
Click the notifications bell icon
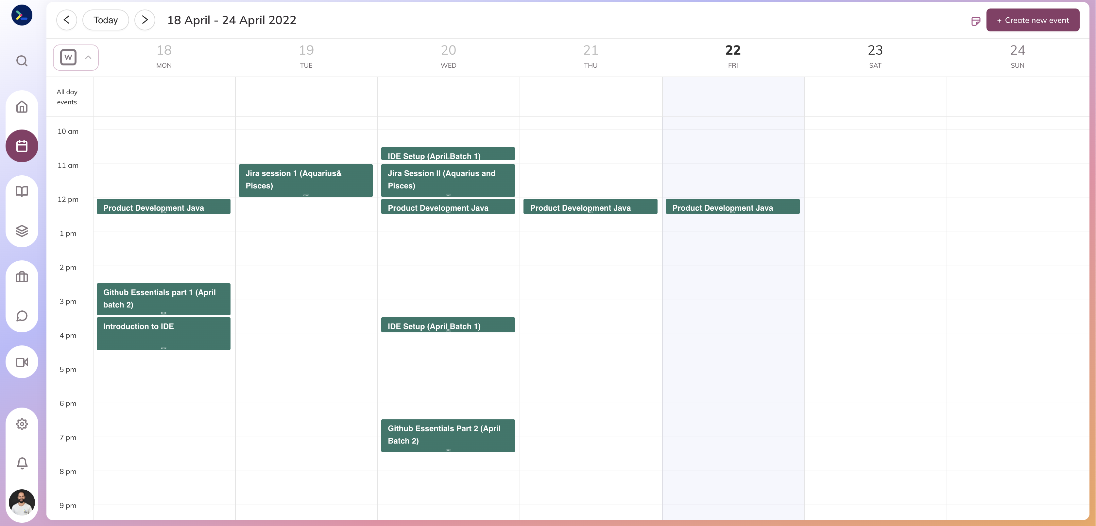[x=22, y=463]
